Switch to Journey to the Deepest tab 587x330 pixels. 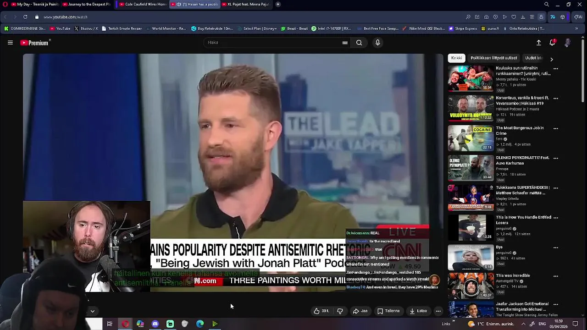(x=87, y=4)
